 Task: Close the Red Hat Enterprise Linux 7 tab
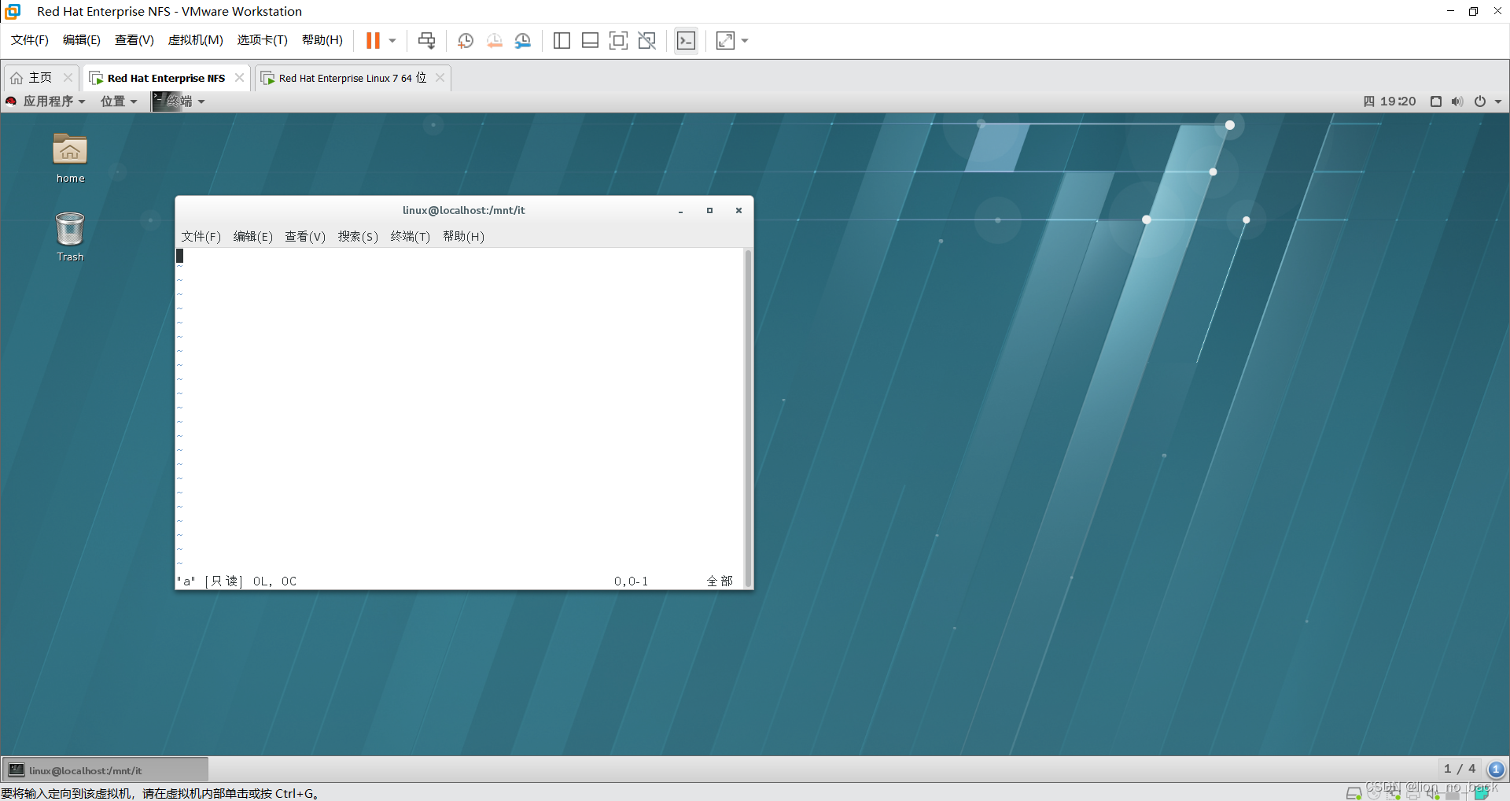pos(440,77)
